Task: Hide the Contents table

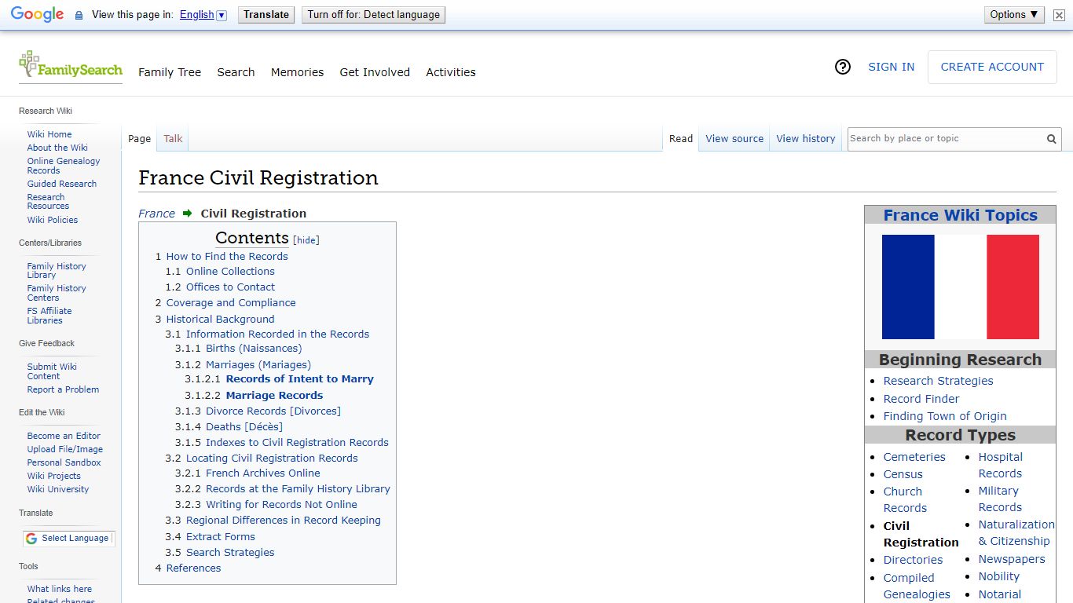Action: 306,240
